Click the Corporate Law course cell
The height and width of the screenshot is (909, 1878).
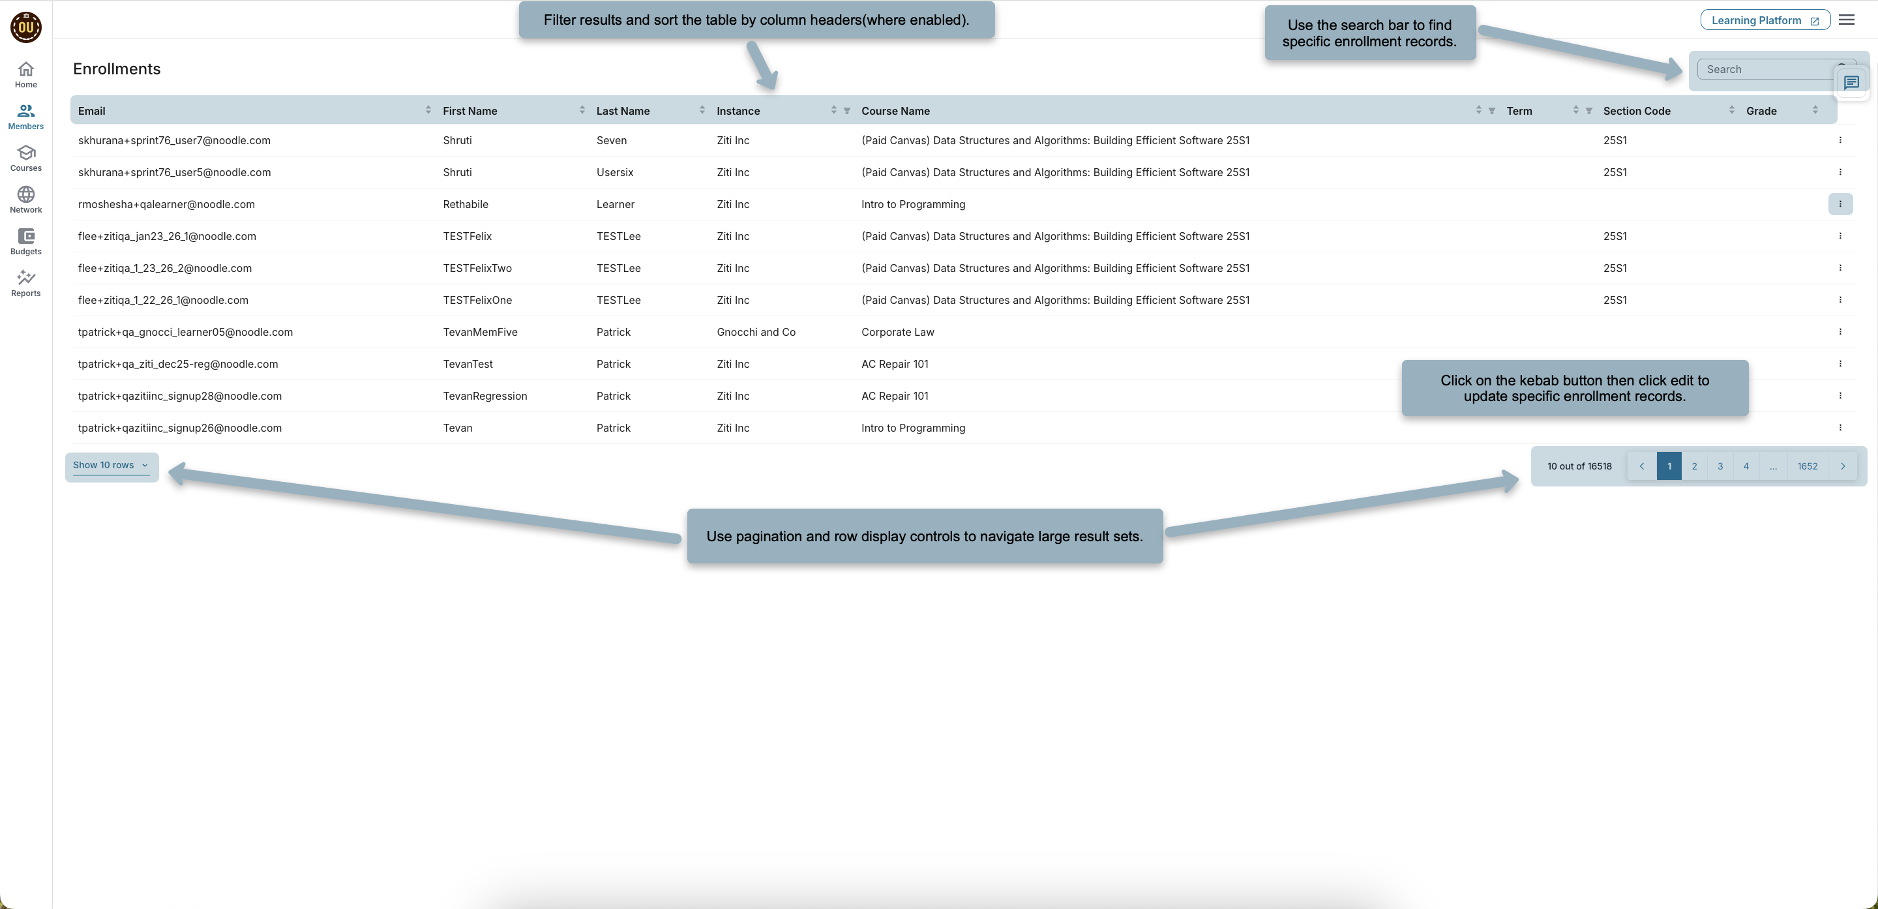pyautogui.click(x=897, y=333)
